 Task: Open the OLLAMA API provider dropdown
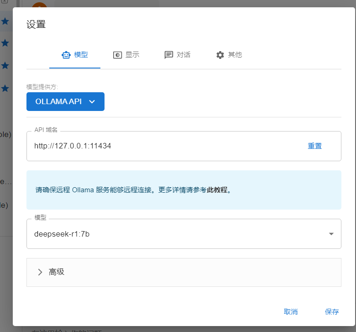coord(65,102)
